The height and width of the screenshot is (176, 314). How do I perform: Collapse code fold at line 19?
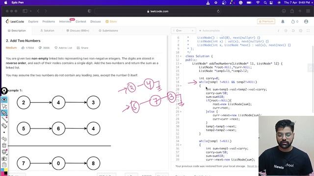click(x=181, y=86)
